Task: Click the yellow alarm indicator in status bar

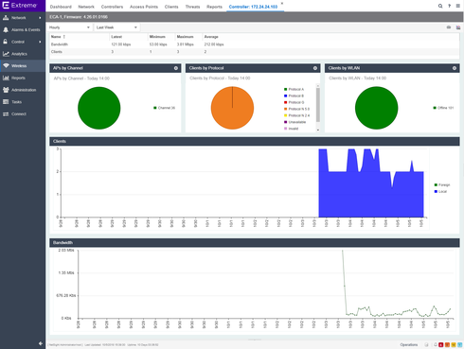Action: click(x=454, y=344)
